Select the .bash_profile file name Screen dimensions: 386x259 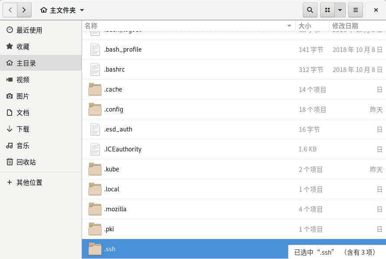click(x=123, y=49)
